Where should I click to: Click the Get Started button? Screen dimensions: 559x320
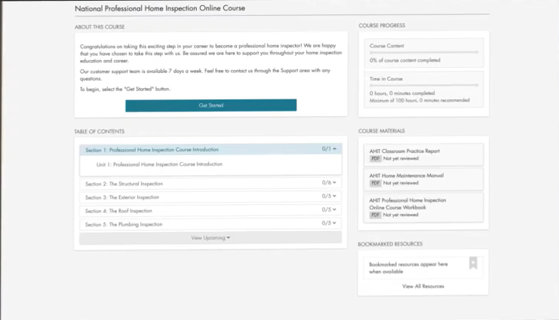point(210,105)
